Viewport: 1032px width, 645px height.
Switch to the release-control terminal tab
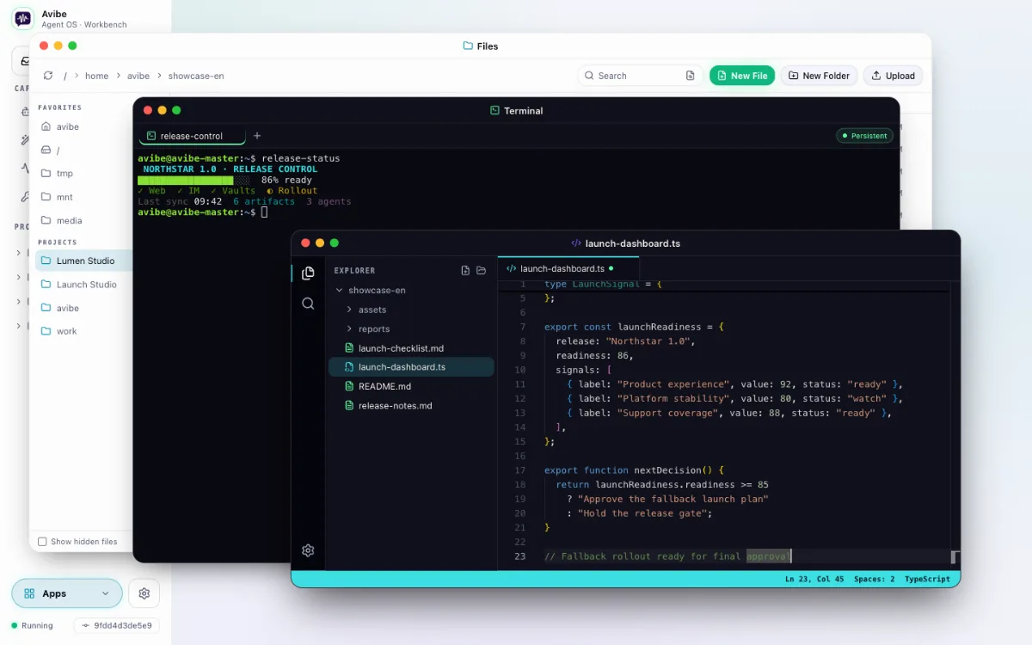192,136
